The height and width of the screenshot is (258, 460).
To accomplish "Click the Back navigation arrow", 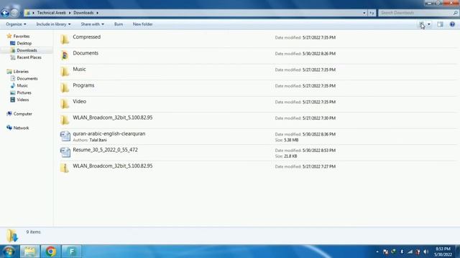I will point(5,13).
